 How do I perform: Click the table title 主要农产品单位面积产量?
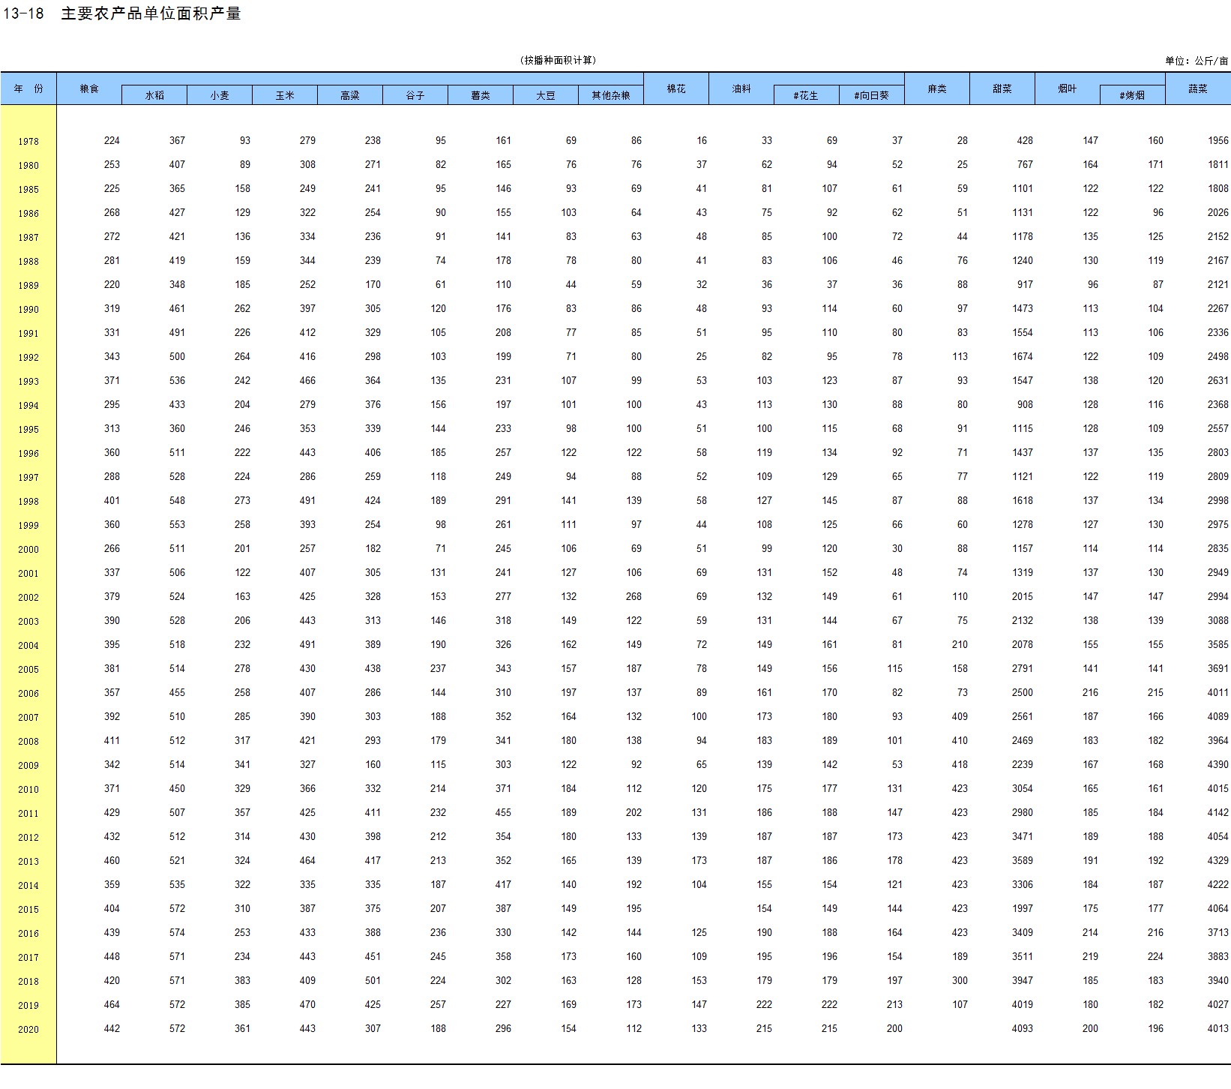(x=151, y=13)
